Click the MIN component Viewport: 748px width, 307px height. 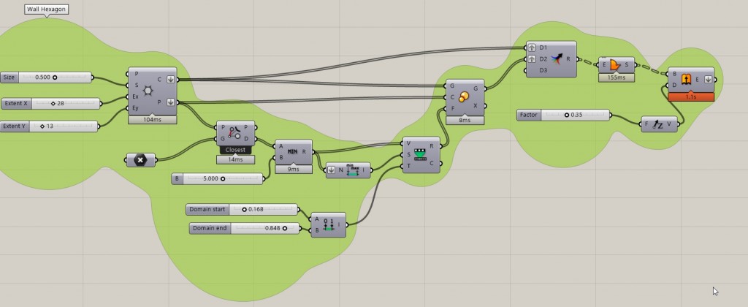pos(293,150)
